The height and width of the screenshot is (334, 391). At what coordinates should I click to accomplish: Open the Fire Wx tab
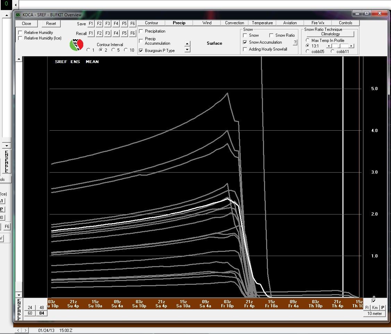pyautogui.click(x=318, y=23)
